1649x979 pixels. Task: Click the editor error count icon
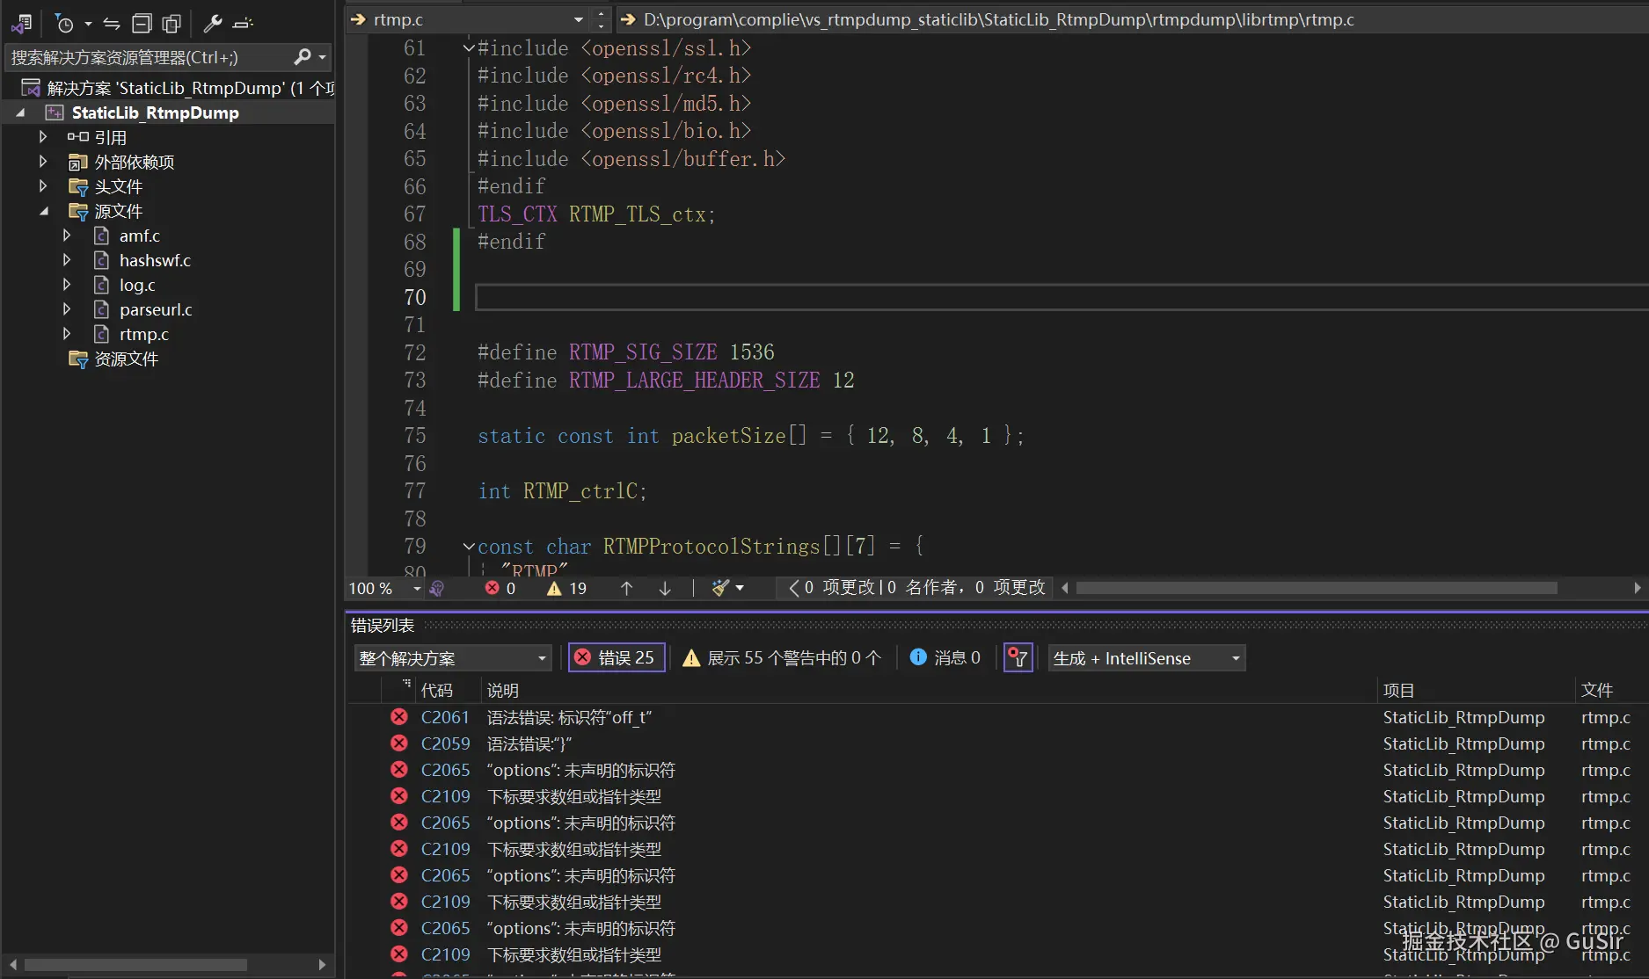click(x=493, y=588)
